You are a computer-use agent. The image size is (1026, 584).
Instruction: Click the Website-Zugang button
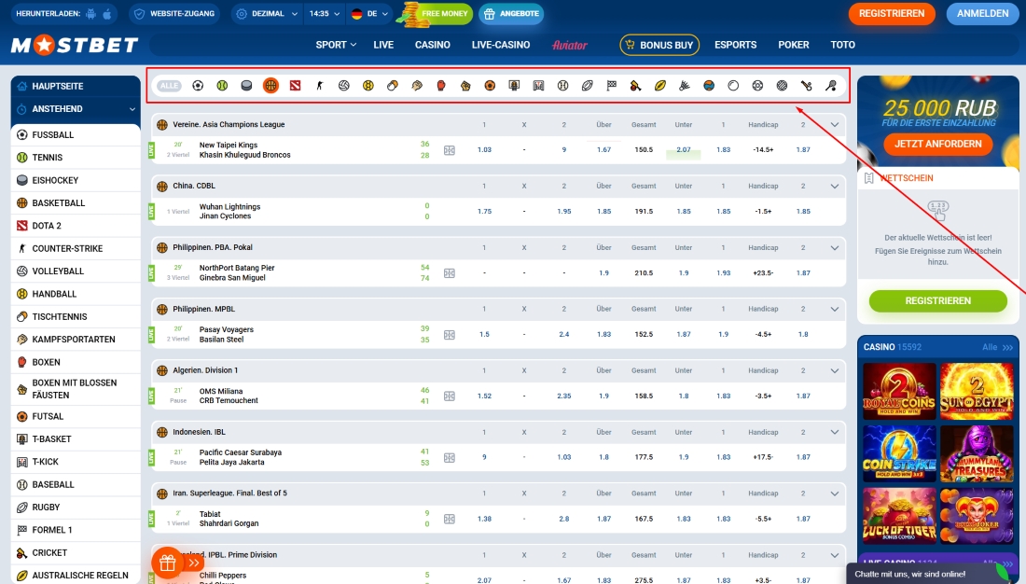[174, 14]
